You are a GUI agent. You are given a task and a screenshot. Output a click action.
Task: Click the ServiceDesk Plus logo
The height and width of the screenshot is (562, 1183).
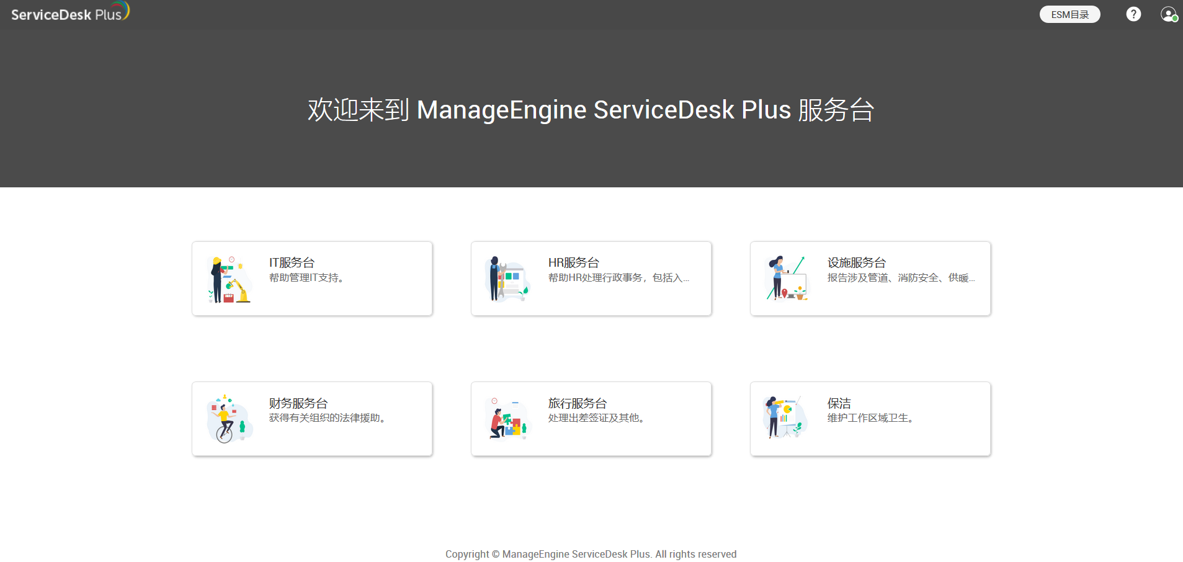(70, 12)
